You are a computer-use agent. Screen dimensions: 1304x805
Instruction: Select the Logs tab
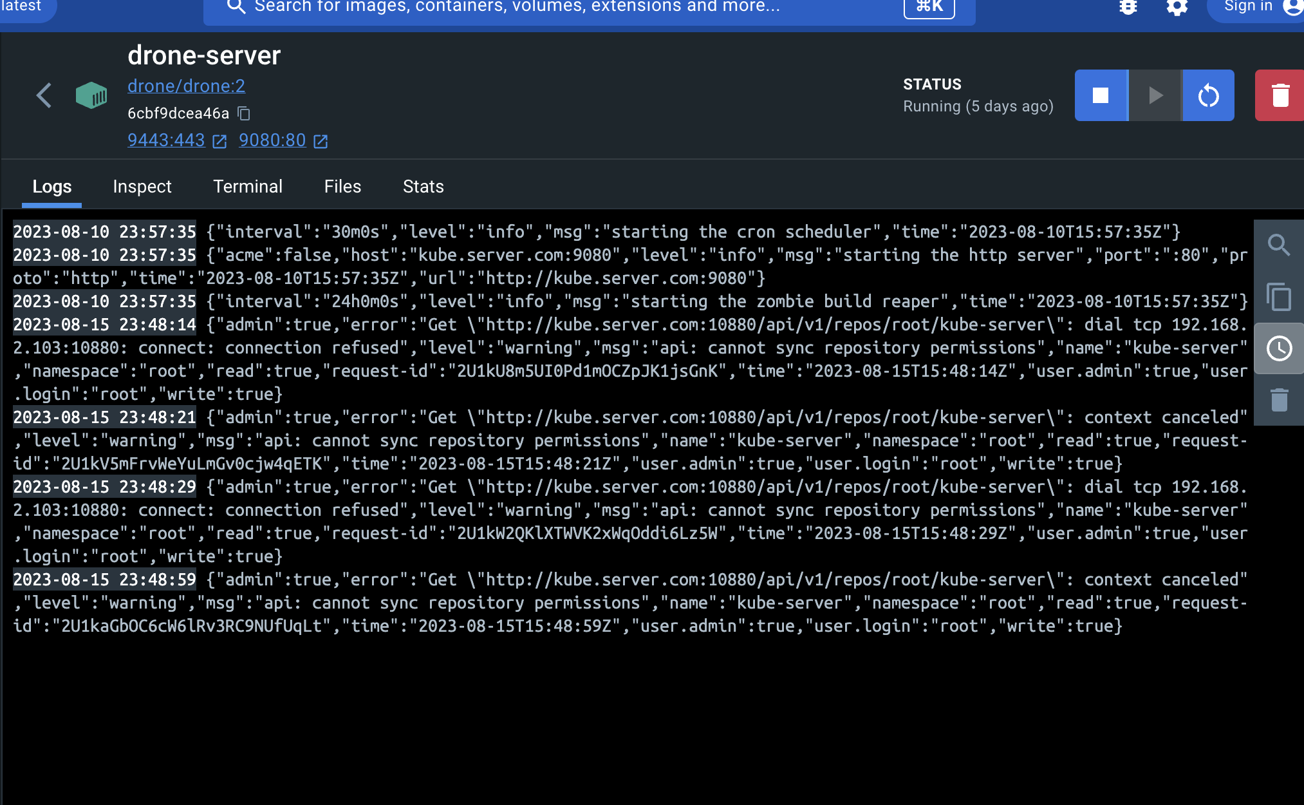[52, 187]
